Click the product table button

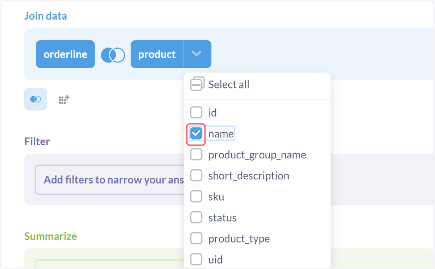click(x=157, y=54)
